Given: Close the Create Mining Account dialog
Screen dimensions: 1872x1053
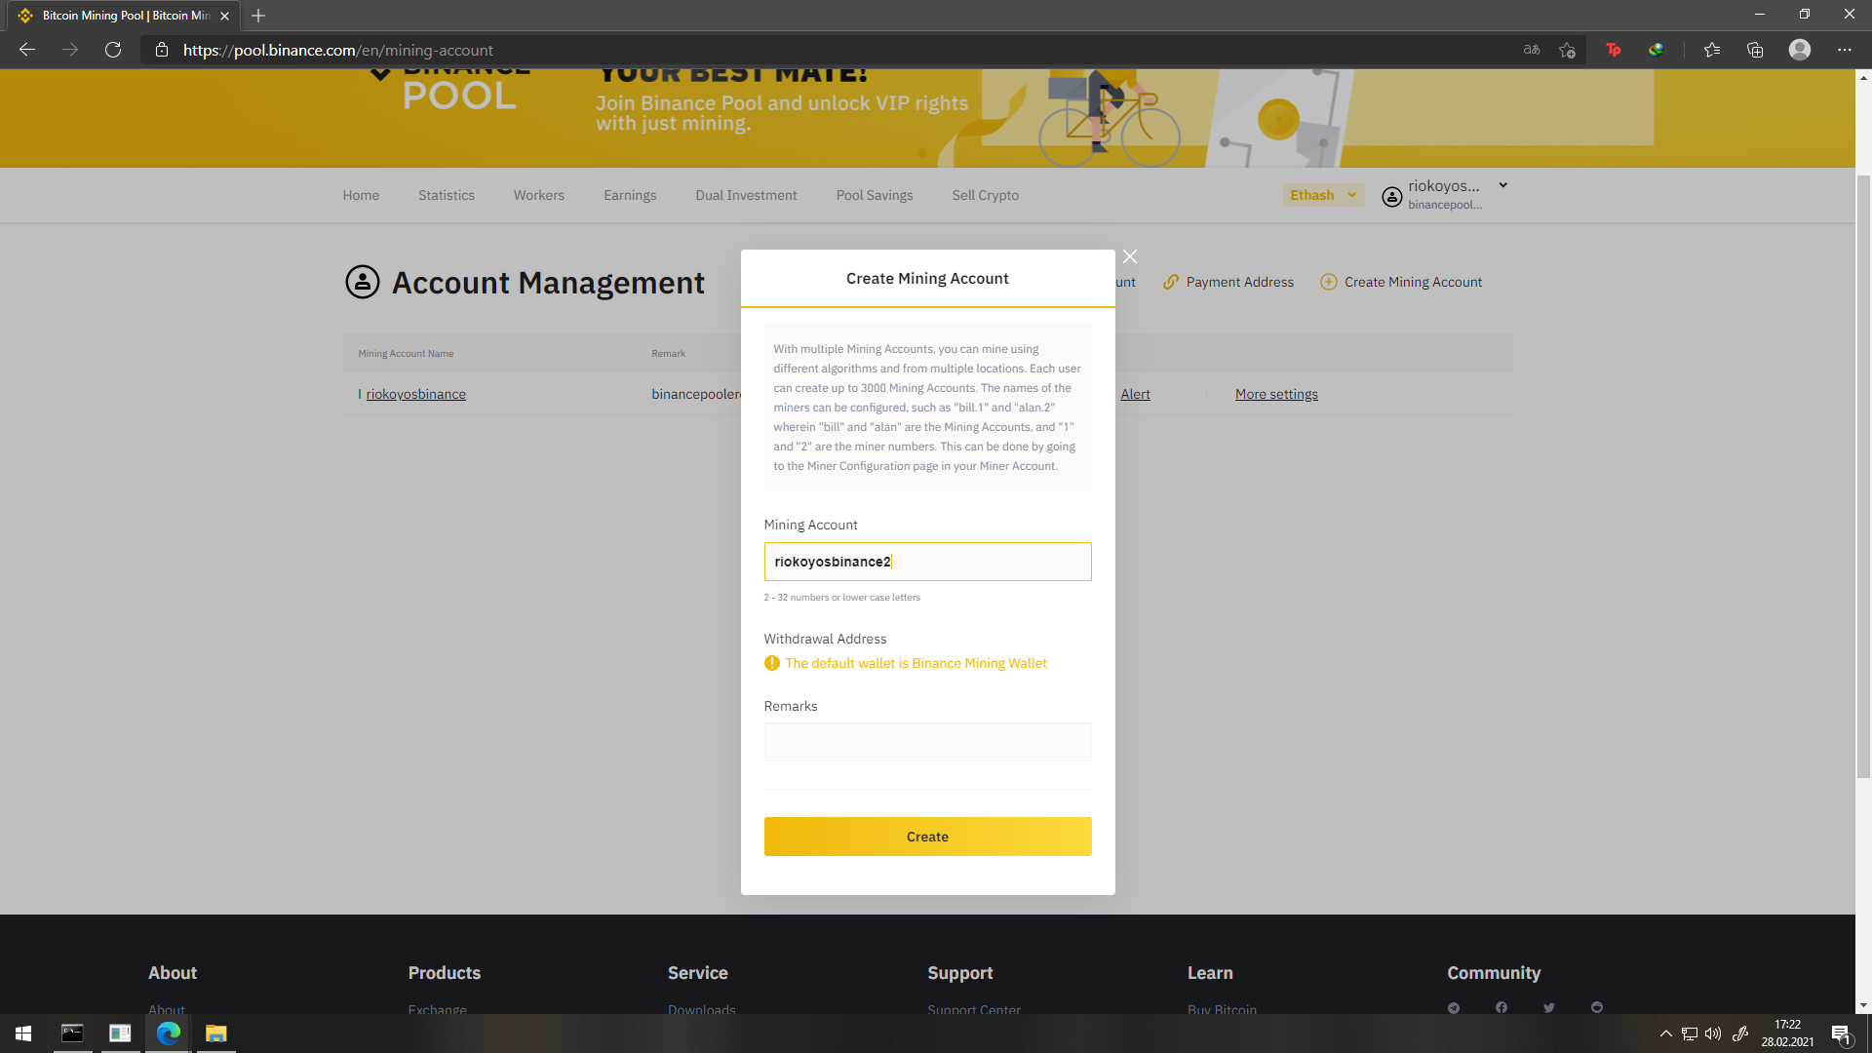Looking at the screenshot, I should (1130, 256).
